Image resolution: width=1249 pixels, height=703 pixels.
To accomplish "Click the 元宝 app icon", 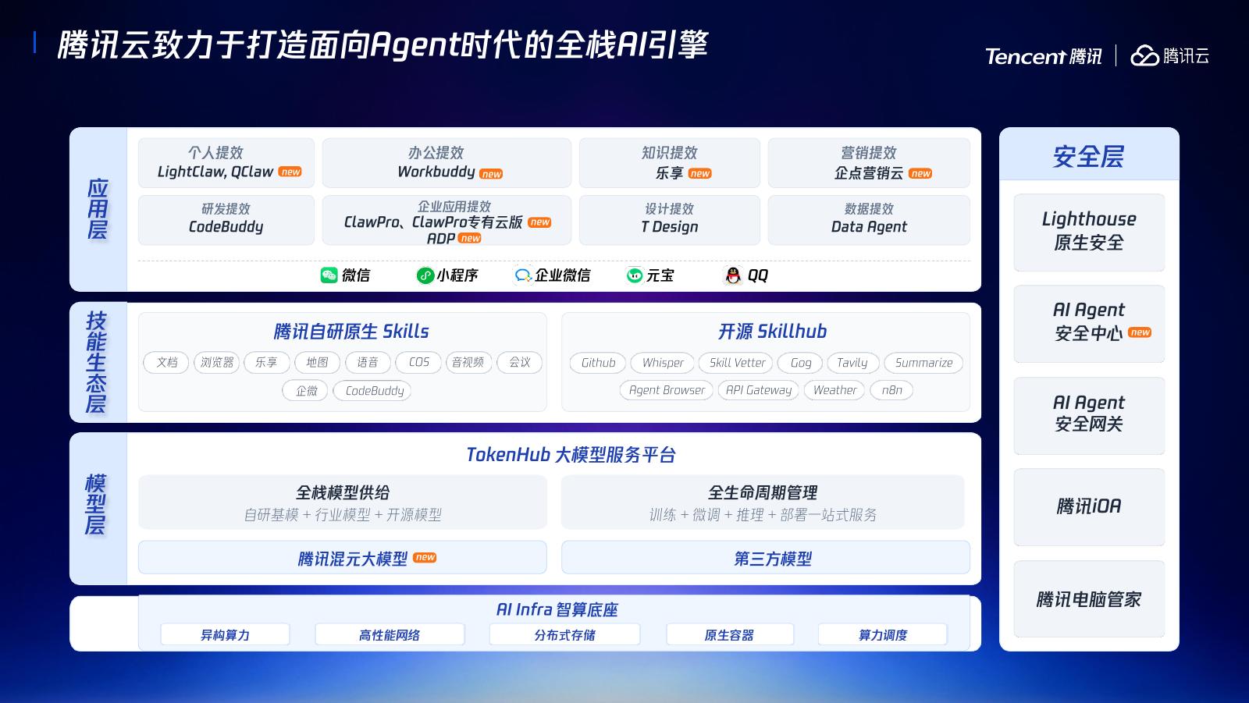I will click(635, 275).
